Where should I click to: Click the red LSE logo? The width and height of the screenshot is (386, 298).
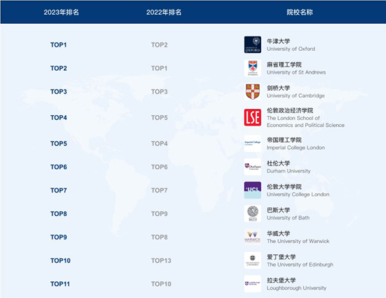(x=253, y=117)
